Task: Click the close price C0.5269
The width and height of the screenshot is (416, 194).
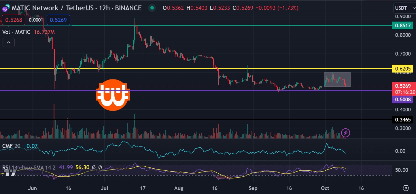Action: coord(243,8)
